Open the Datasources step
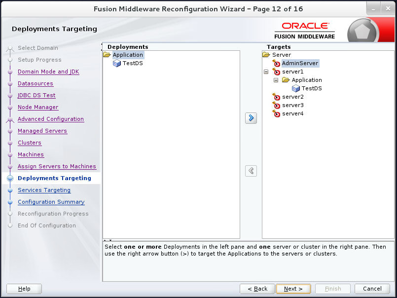Viewport: 397px width, 298px height. (36, 83)
